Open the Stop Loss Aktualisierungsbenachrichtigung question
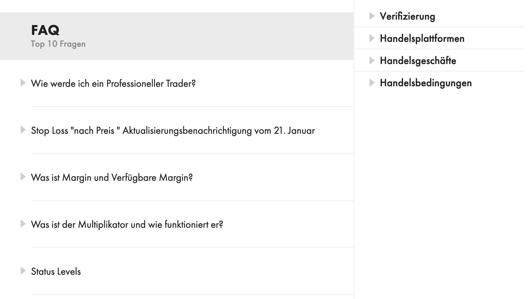The width and height of the screenshot is (529, 299). coord(173,131)
